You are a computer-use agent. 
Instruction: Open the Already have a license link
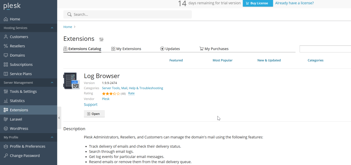294,3
